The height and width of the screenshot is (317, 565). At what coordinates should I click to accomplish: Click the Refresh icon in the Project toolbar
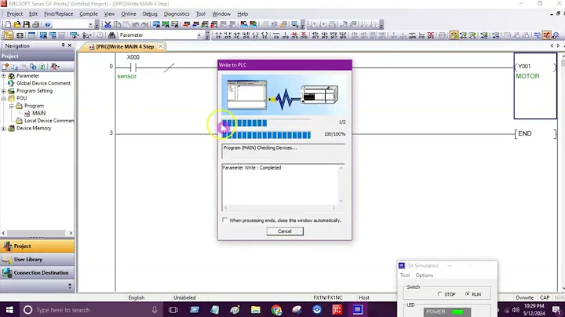pyautogui.click(x=42, y=67)
